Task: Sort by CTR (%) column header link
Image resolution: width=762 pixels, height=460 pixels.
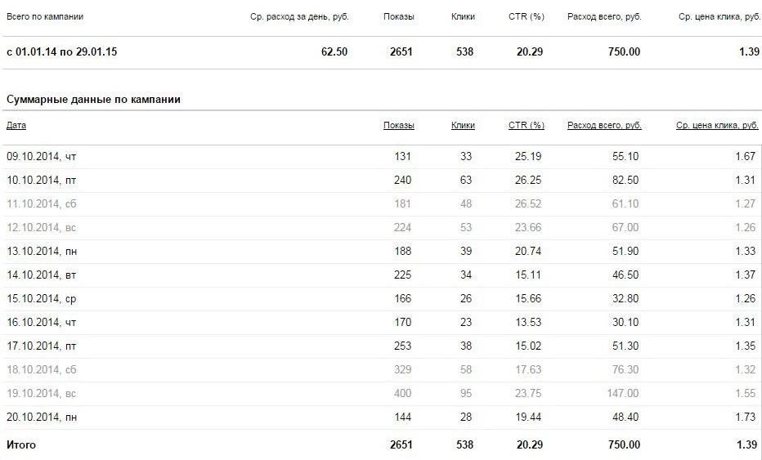Action: point(527,125)
